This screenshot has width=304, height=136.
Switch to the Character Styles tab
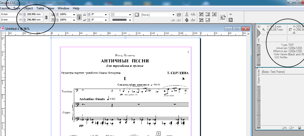click(x=258, y=107)
